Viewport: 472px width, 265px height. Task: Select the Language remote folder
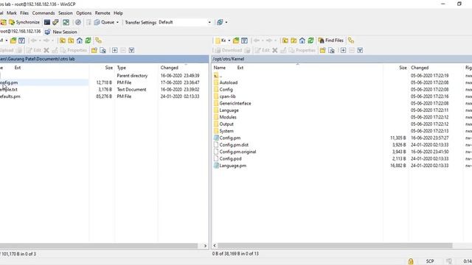point(229,110)
